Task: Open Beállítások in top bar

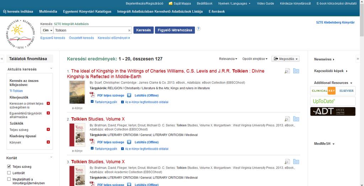Action: tap(205, 4)
